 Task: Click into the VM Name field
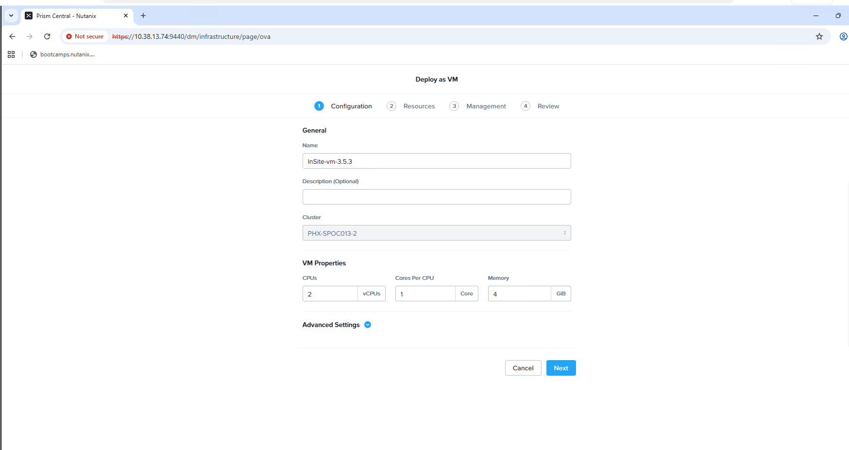pyautogui.click(x=436, y=161)
